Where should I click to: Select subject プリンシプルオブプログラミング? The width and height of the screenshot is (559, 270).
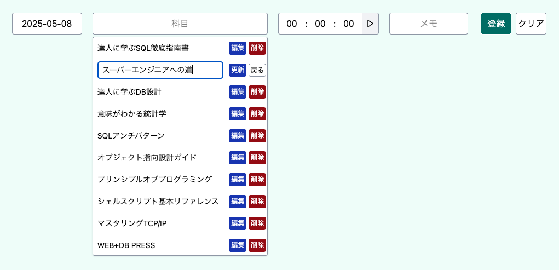point(155,180)
